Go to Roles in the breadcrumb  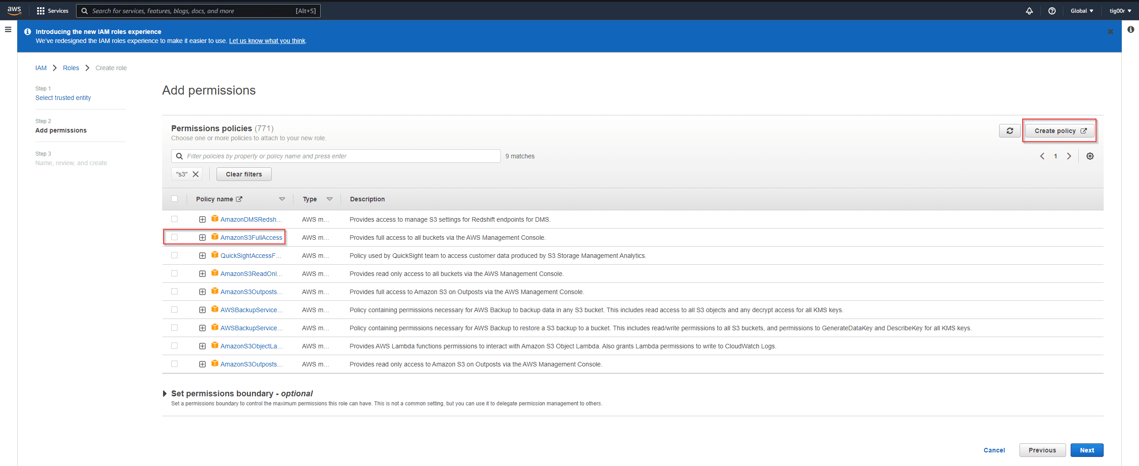(71, 68)
